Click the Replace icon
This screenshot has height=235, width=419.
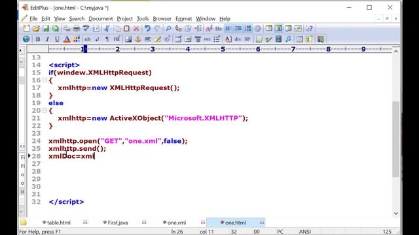[178, 28]
